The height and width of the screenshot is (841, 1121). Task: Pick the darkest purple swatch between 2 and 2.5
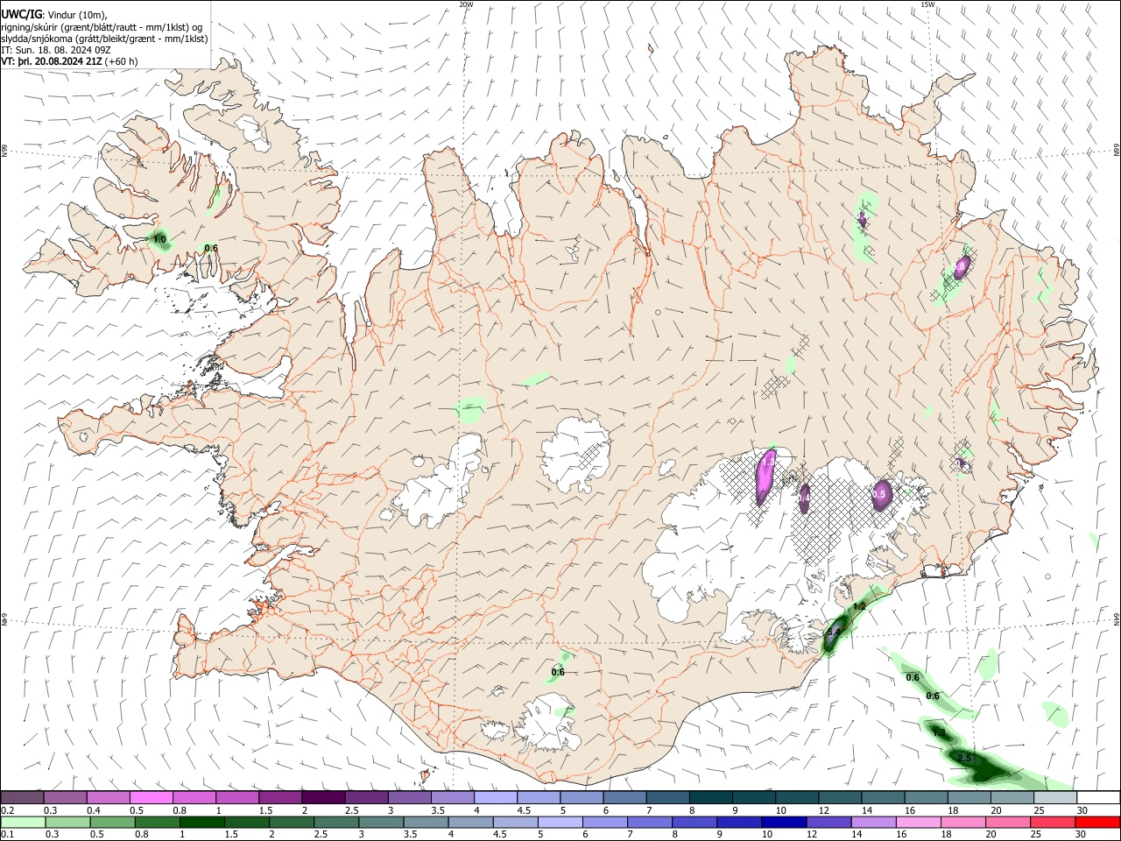coord(322,798)
